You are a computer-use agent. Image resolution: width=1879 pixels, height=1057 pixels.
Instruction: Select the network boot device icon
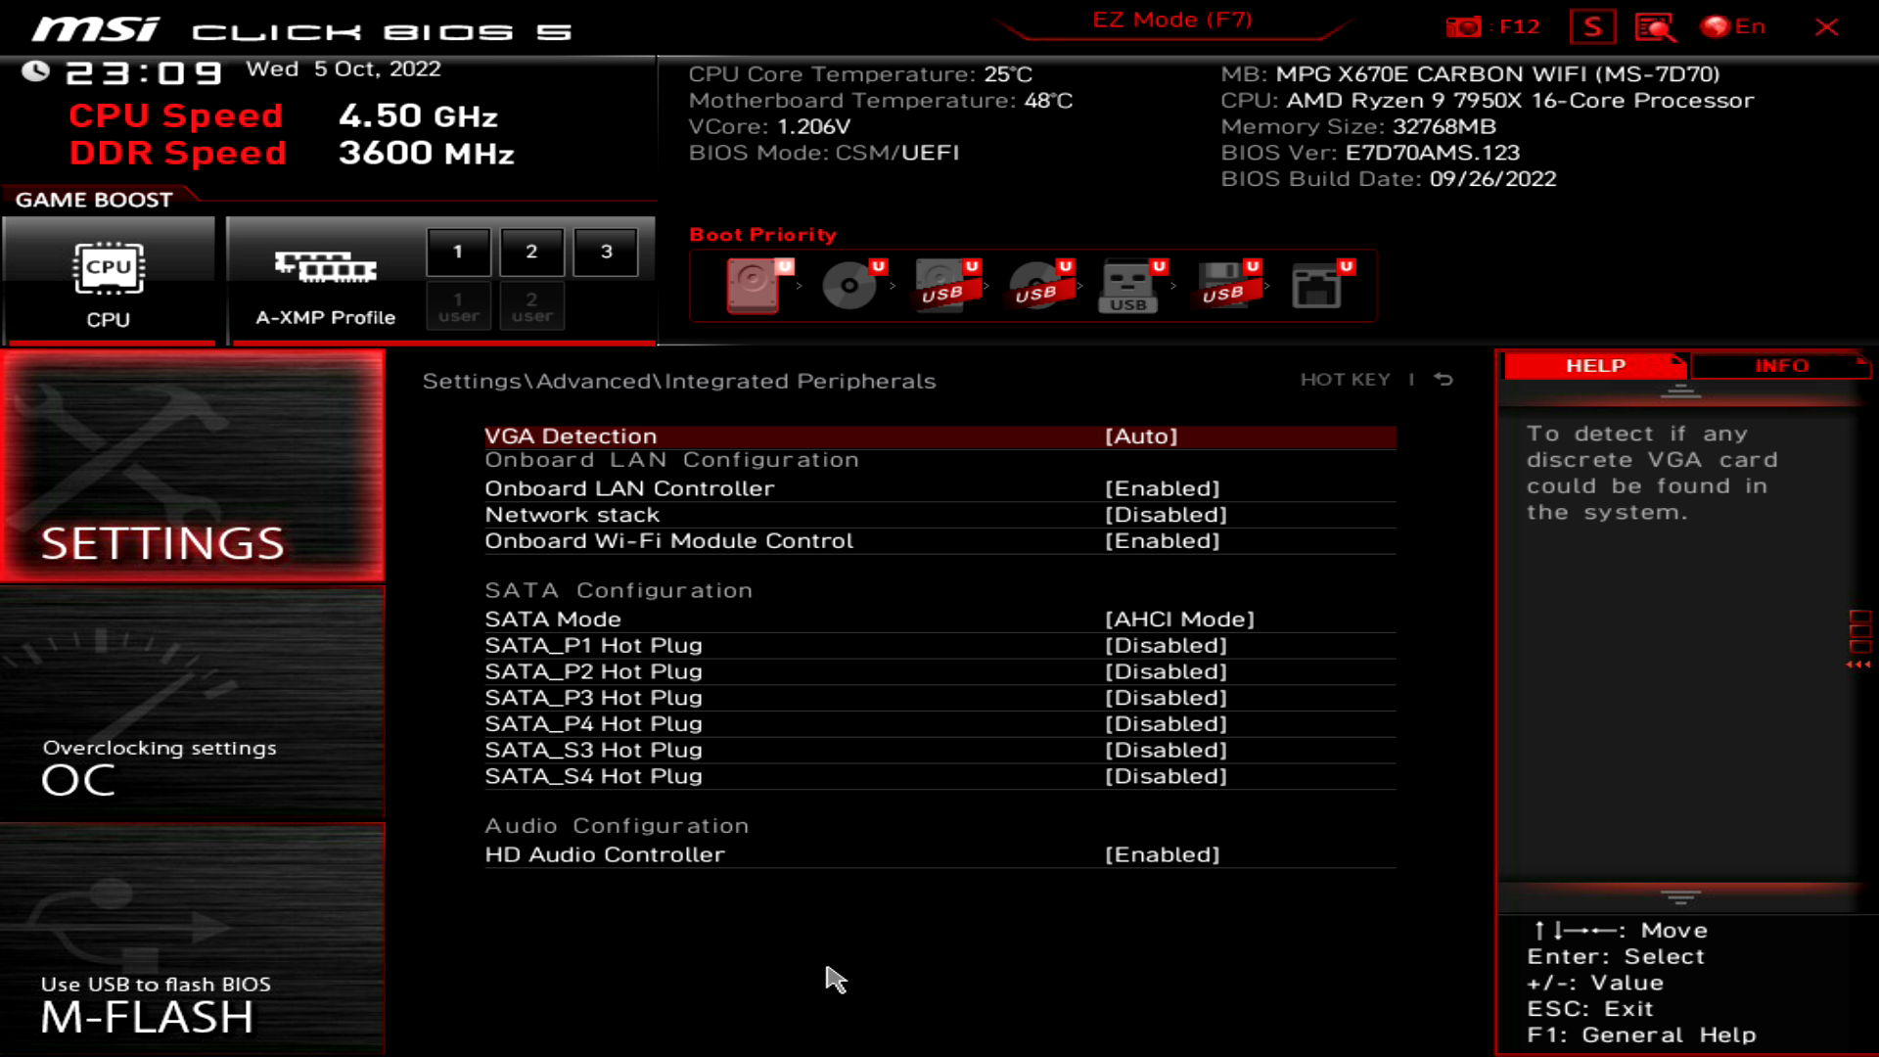[1316, 285]
